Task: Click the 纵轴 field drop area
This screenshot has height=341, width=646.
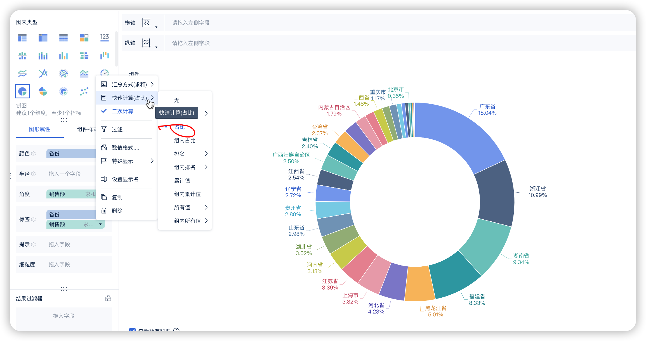Action: 400,43
